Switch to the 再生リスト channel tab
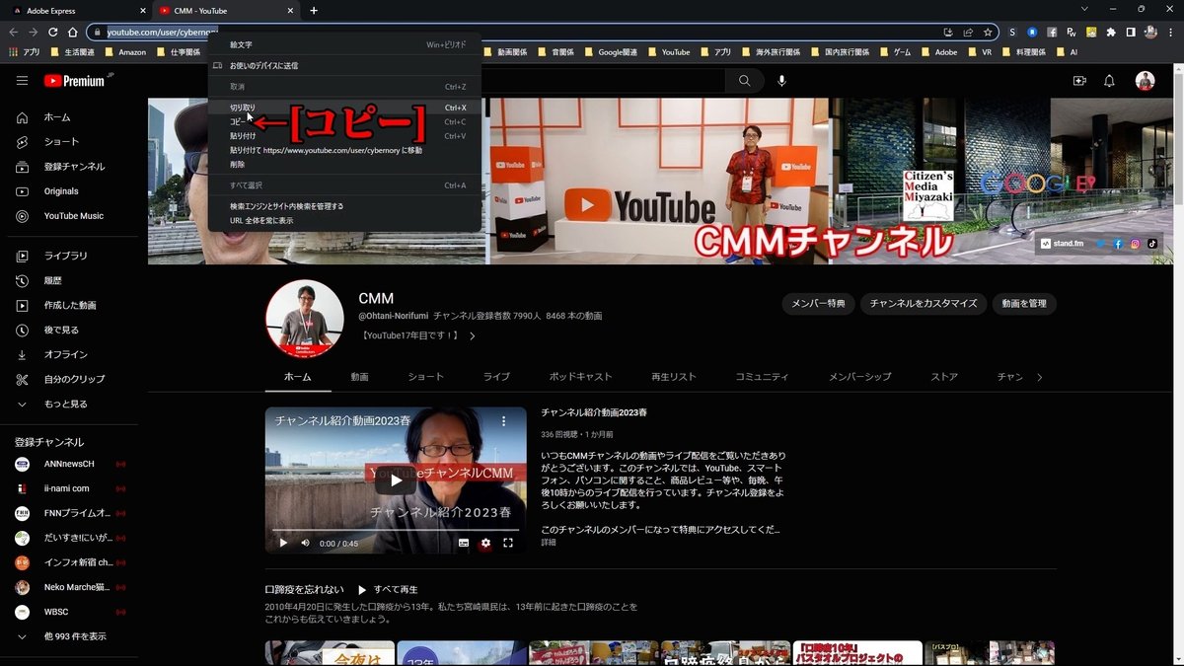Viewport: 1184px width, 666px height. coord(673,377)
